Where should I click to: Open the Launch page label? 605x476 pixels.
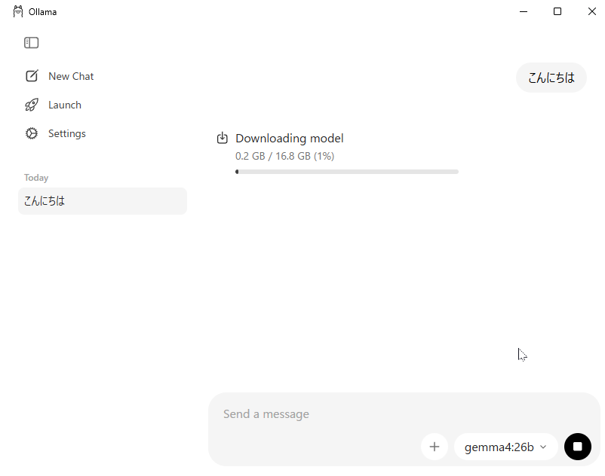pos(65,105)
